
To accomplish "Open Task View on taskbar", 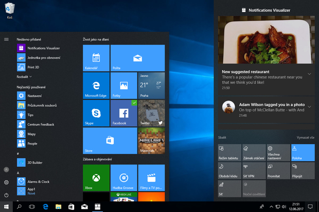I will 32,207.
